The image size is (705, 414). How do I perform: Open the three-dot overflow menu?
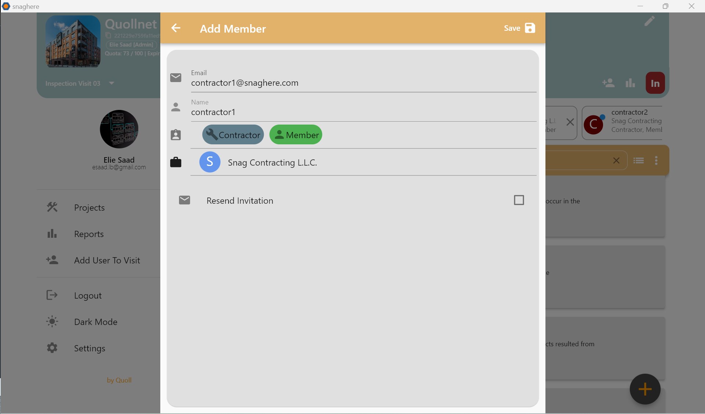656,160
